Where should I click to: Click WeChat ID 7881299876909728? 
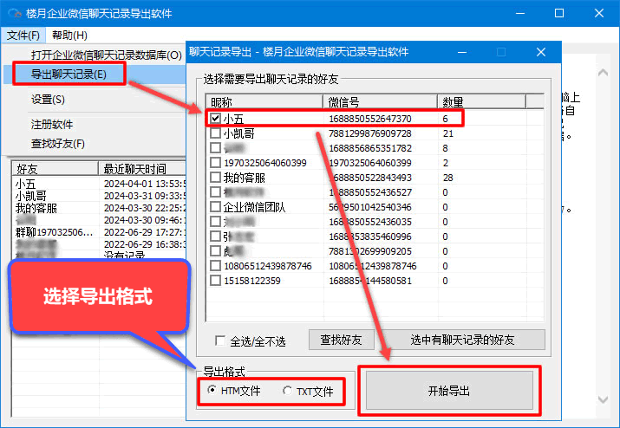pyautogui.click(x=370, y=133)
